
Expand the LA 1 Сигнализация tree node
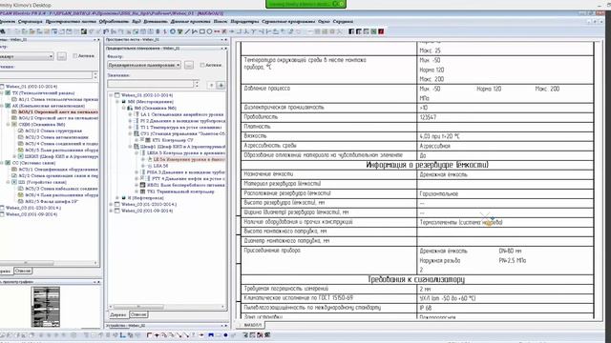[x=130, y=114]
